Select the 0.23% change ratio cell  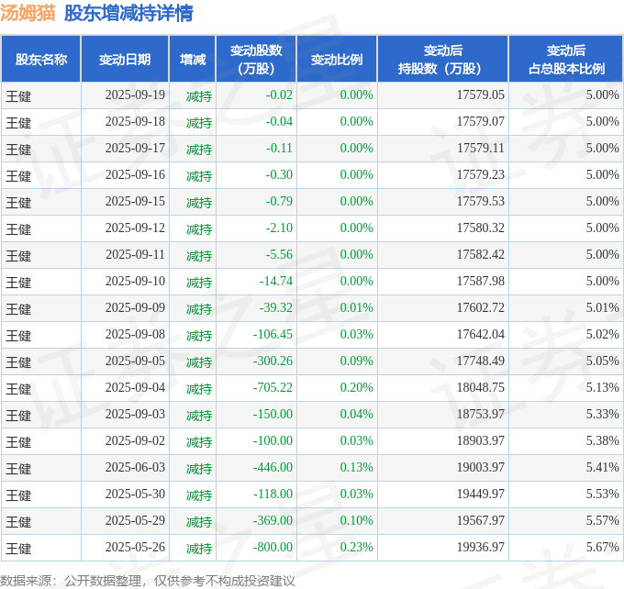[x=356, y=548]
